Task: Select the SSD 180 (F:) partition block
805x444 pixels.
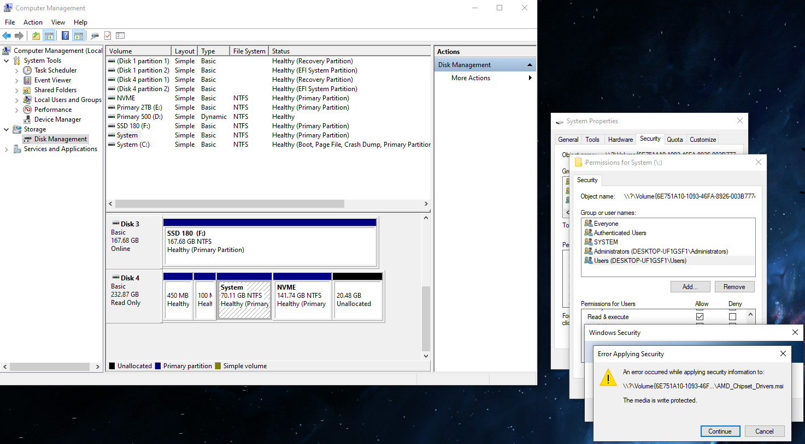Action: [x=270, y=242]
